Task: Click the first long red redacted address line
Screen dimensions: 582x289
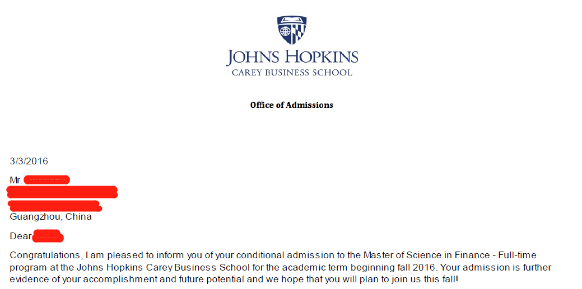Action: point(62,192)
